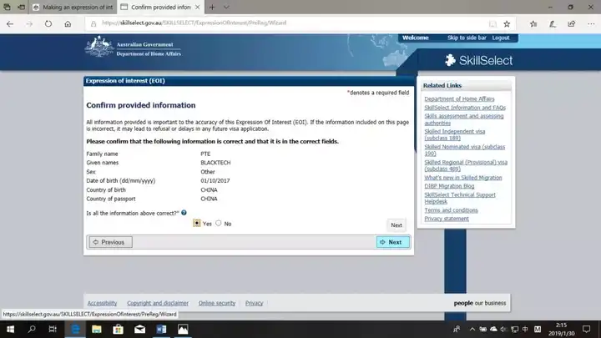Refresh the page with the reload icon
Screen dimensions: 601x338
(x=48, y=23)
